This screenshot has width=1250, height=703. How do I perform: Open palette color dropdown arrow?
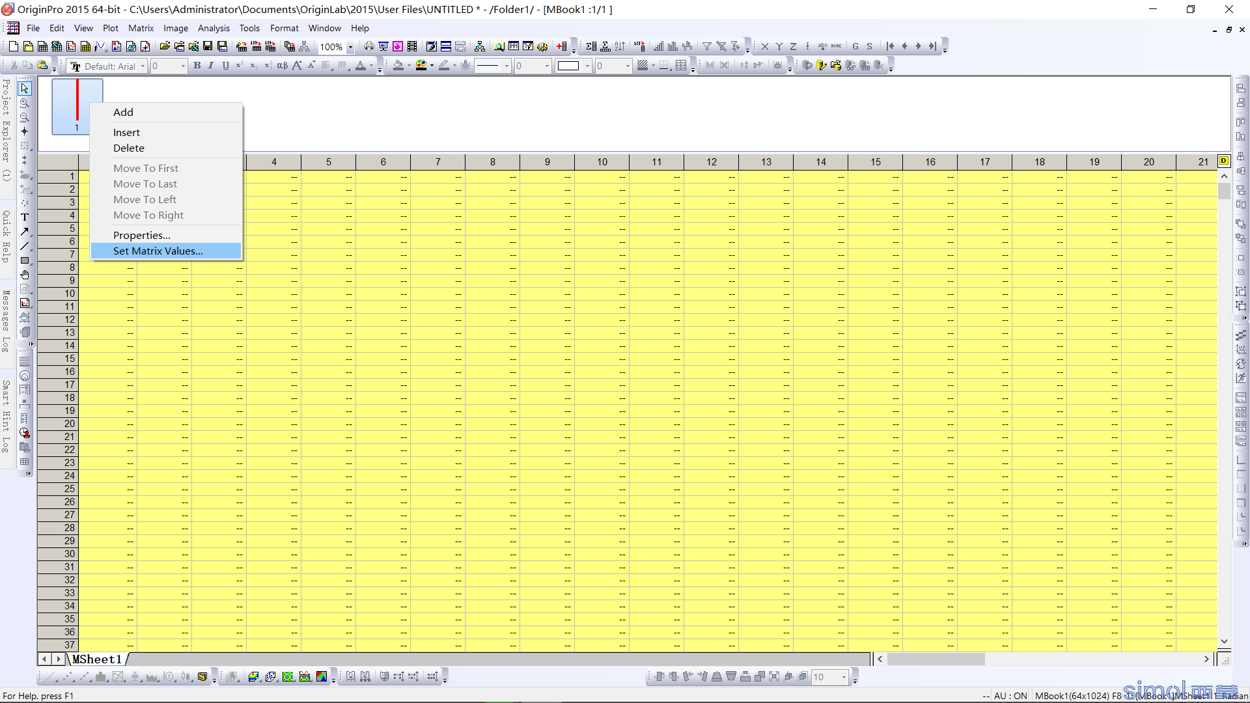[432, 66]
